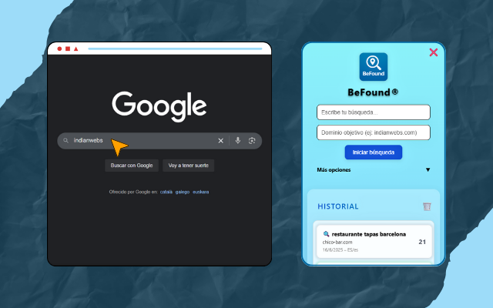Start Google voice search with microphone
This screenshot has width=493, height=308.
click(x=238, y=140)
